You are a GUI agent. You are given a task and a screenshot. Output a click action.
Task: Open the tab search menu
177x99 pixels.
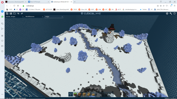[x=161, y=2]
